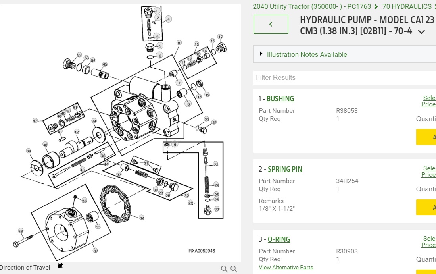Select callout 45 in the diagram
436x274 pixels.
pos(105,64)
